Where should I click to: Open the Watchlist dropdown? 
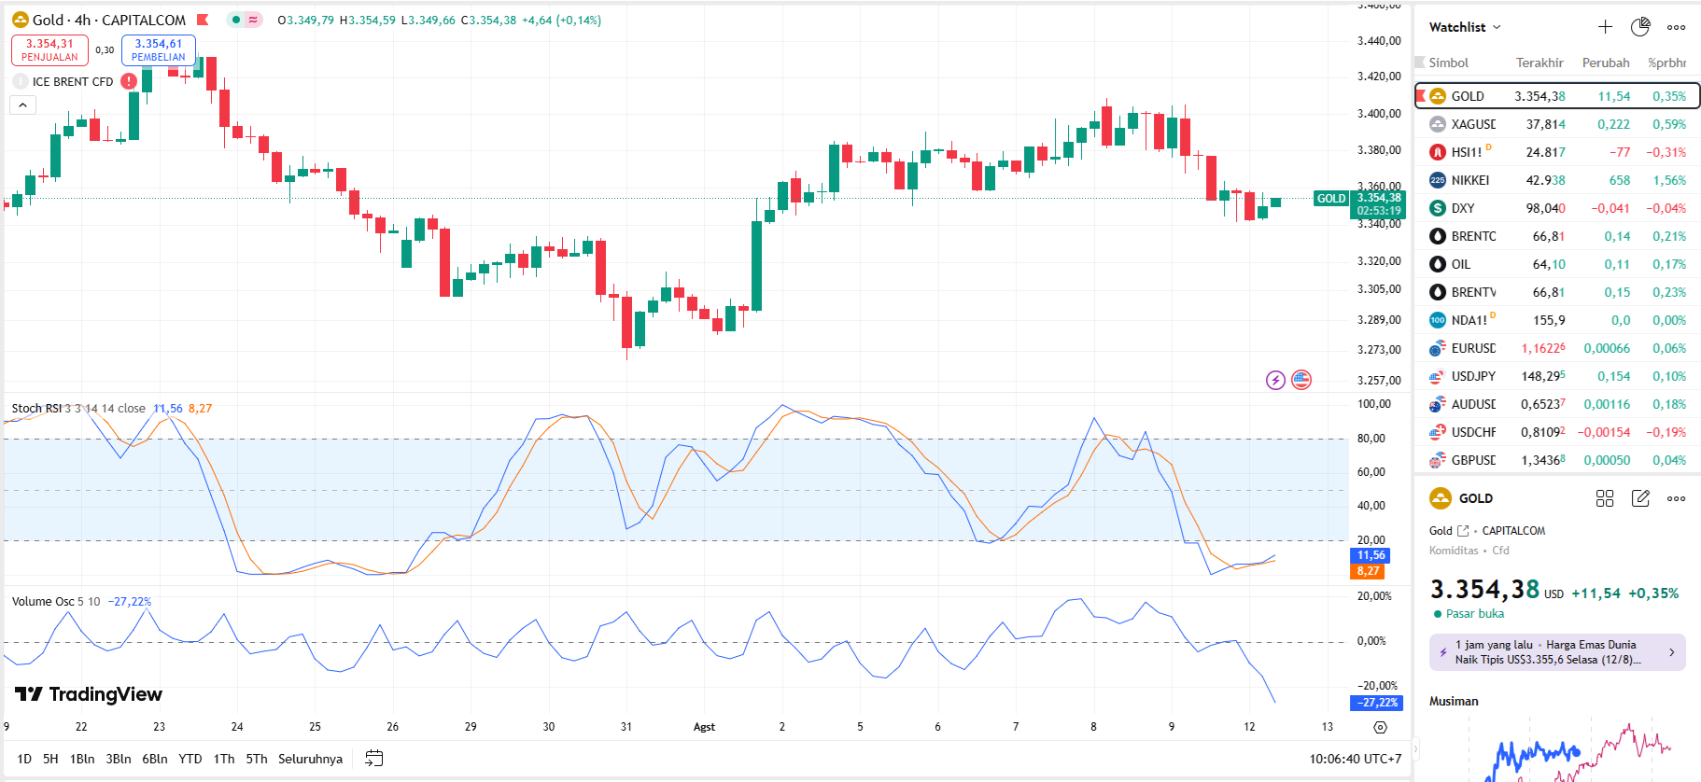tap(1465, 27)
